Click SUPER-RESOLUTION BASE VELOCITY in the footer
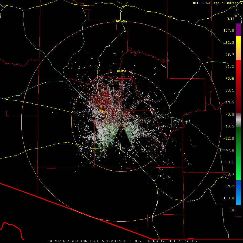 pos(85,241)
